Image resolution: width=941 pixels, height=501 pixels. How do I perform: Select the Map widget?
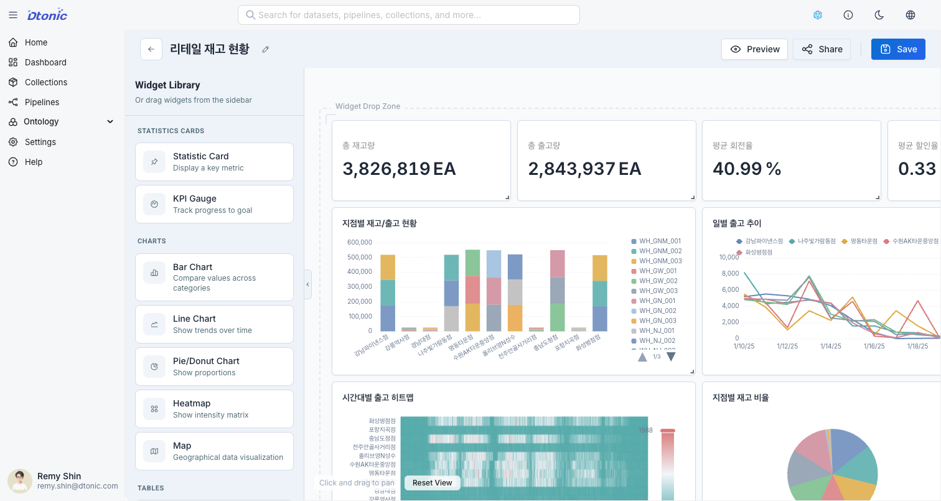coord(214,451)
